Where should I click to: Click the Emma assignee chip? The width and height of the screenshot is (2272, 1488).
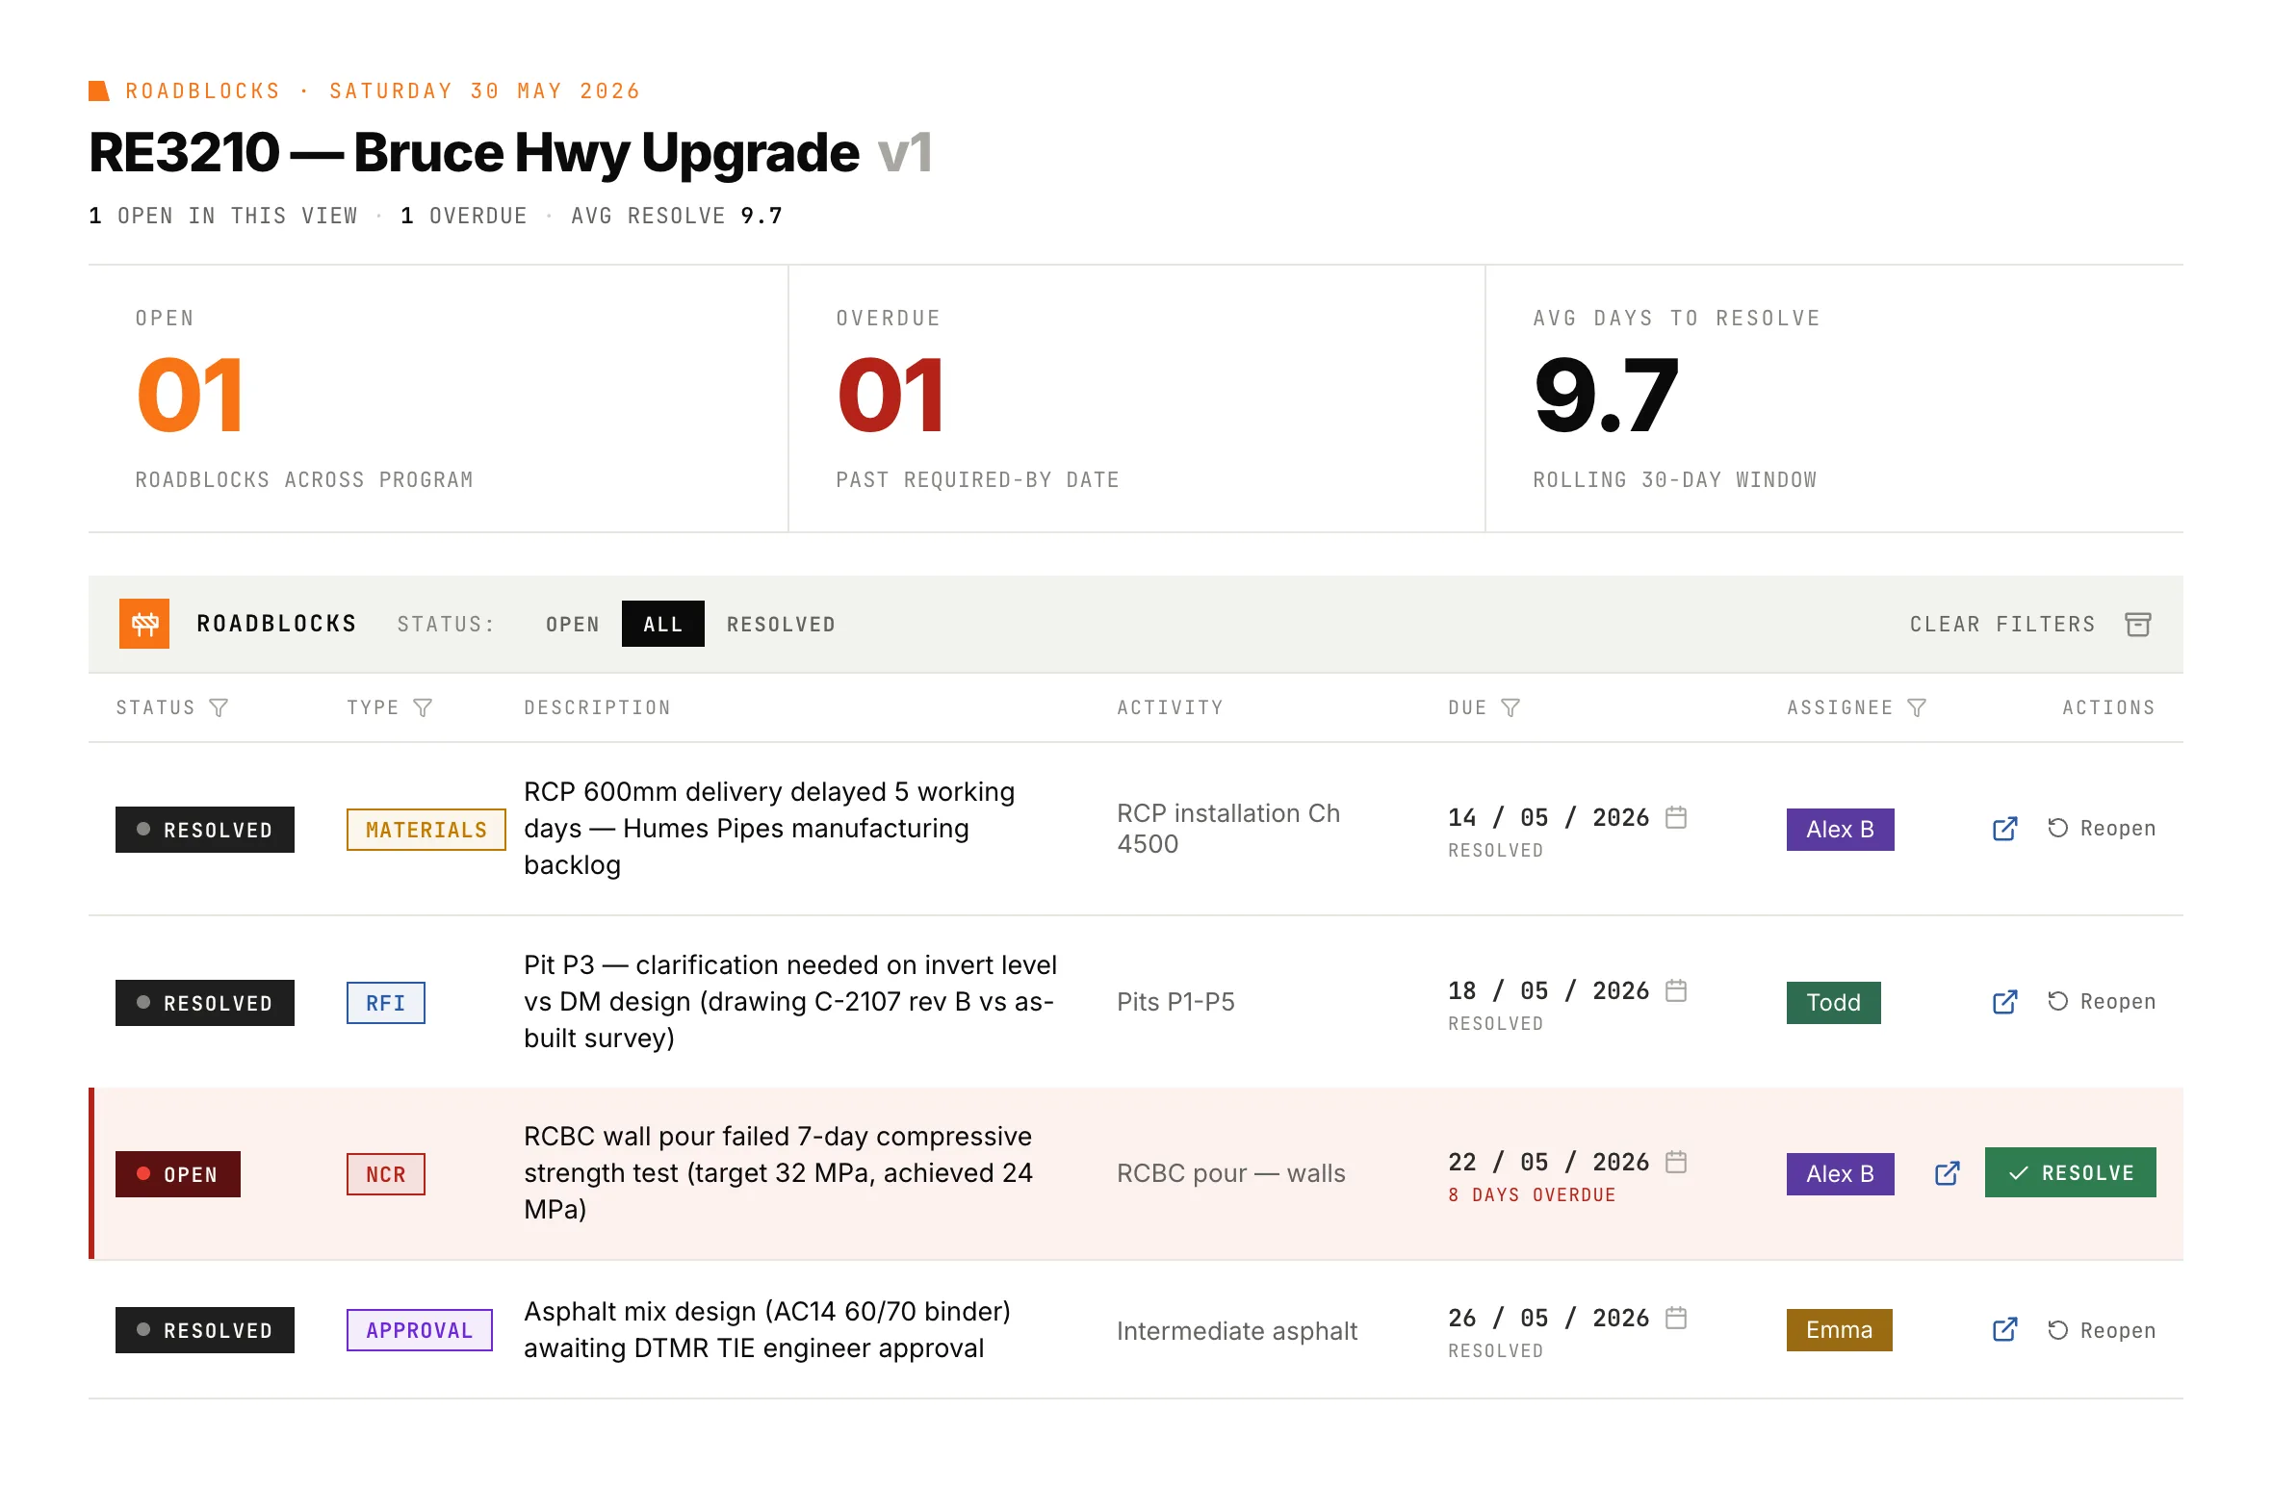(1840, 1330)
